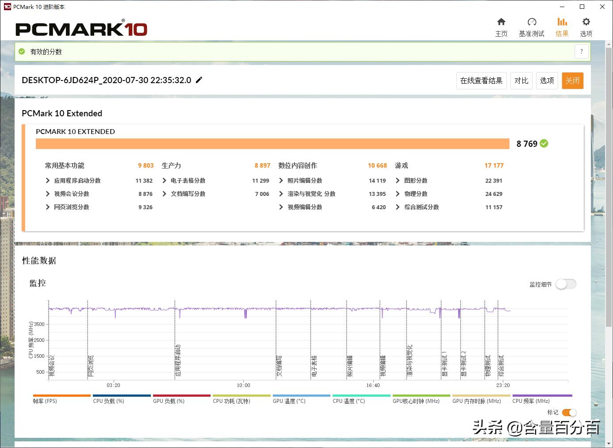Expand the 渲染与视觉化 分数 chevron
The width and height of the screenshot is (613, 448).
pos(281,194)
